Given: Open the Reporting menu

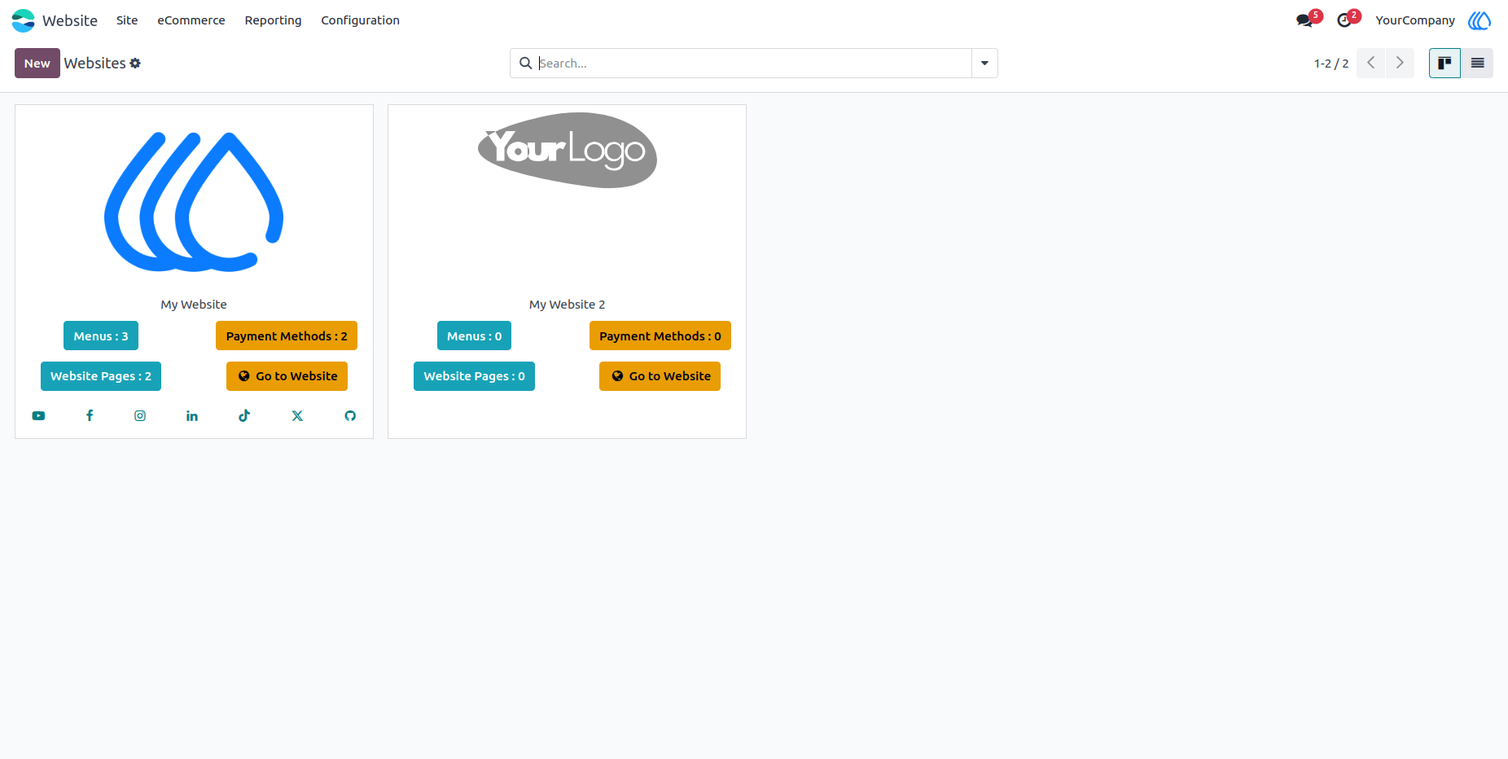Looking at the screenshot, I should click(x=273, y=20).
